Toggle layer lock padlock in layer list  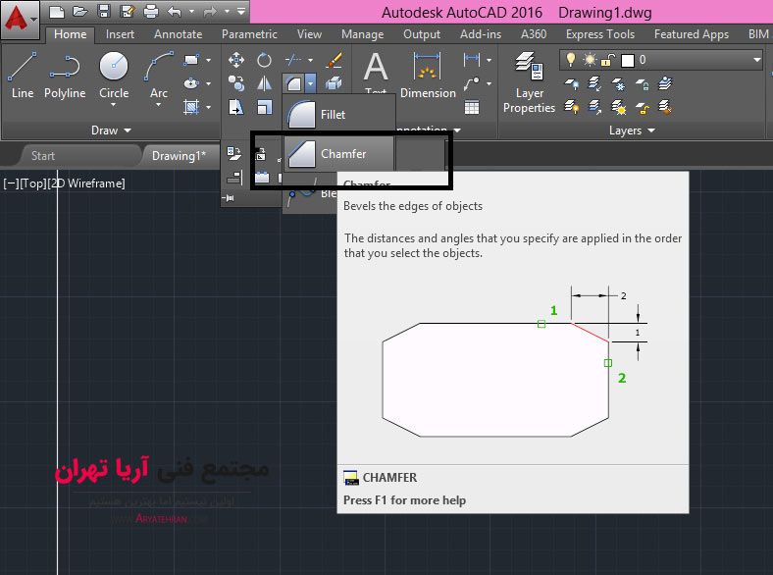pos(606,60)
